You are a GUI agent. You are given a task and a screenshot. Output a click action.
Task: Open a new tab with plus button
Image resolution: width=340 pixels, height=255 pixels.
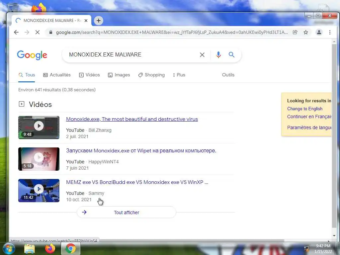[98, 21]
